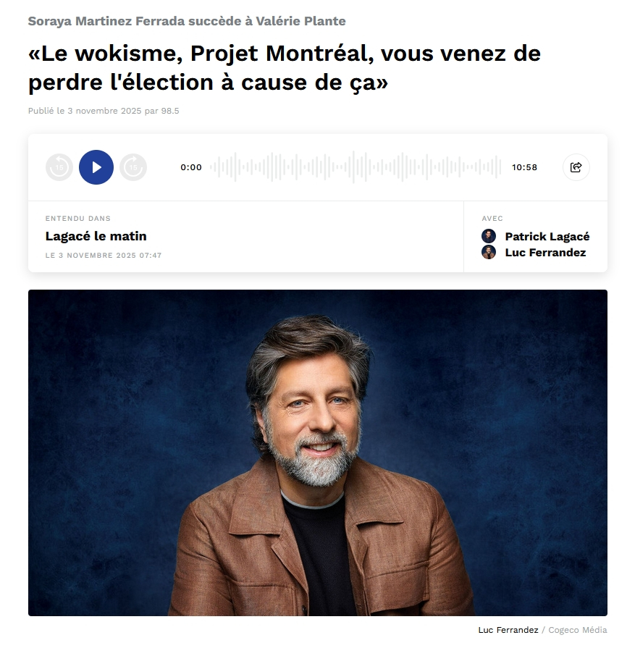The height and width of the screenshot is (656, 635).
Task: Click Patrick Lagacé's avatar icon
Action: [x=489, y=236]
